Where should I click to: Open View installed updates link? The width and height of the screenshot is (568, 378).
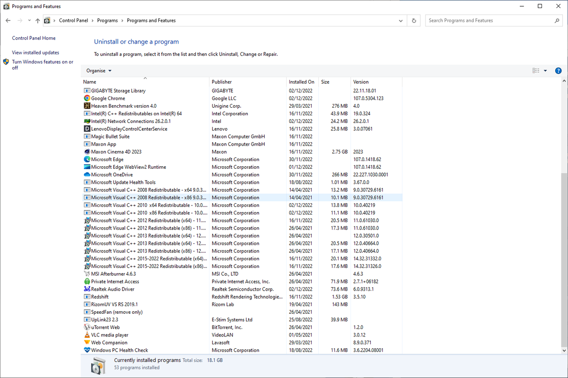point(35,52)
